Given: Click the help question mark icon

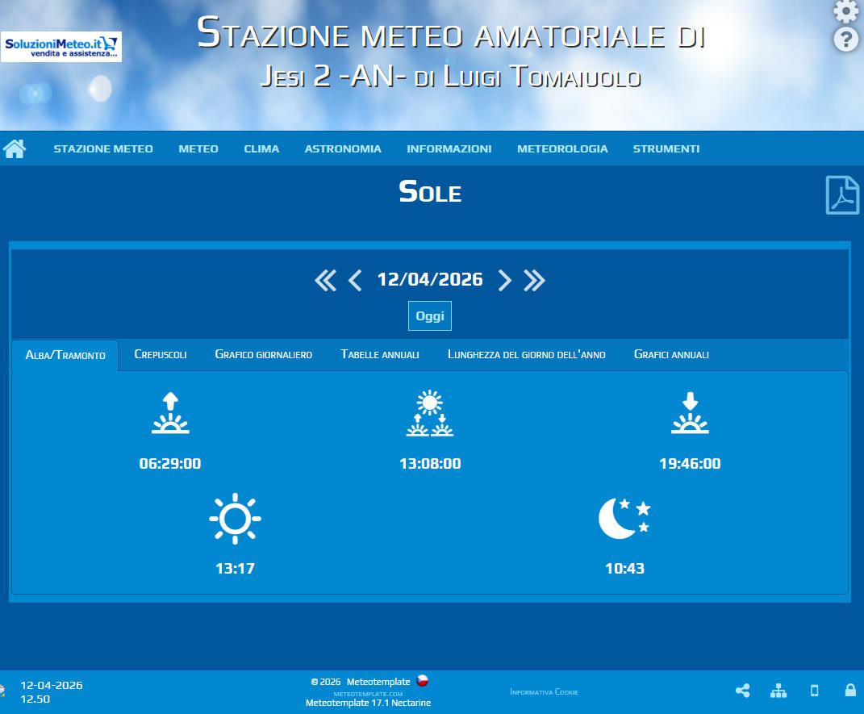Looking at the screenshot, I should click(845, 40).
